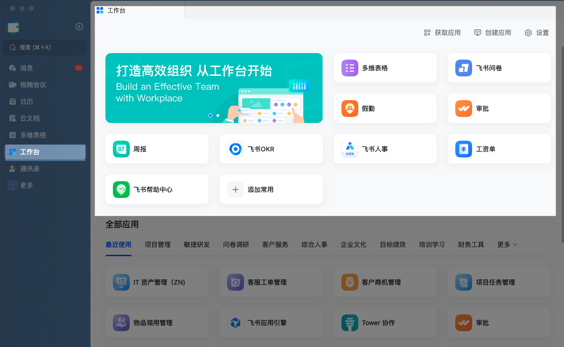
Task: Launch the 工资单 payslip icon
Action: (x=463, y=149)
